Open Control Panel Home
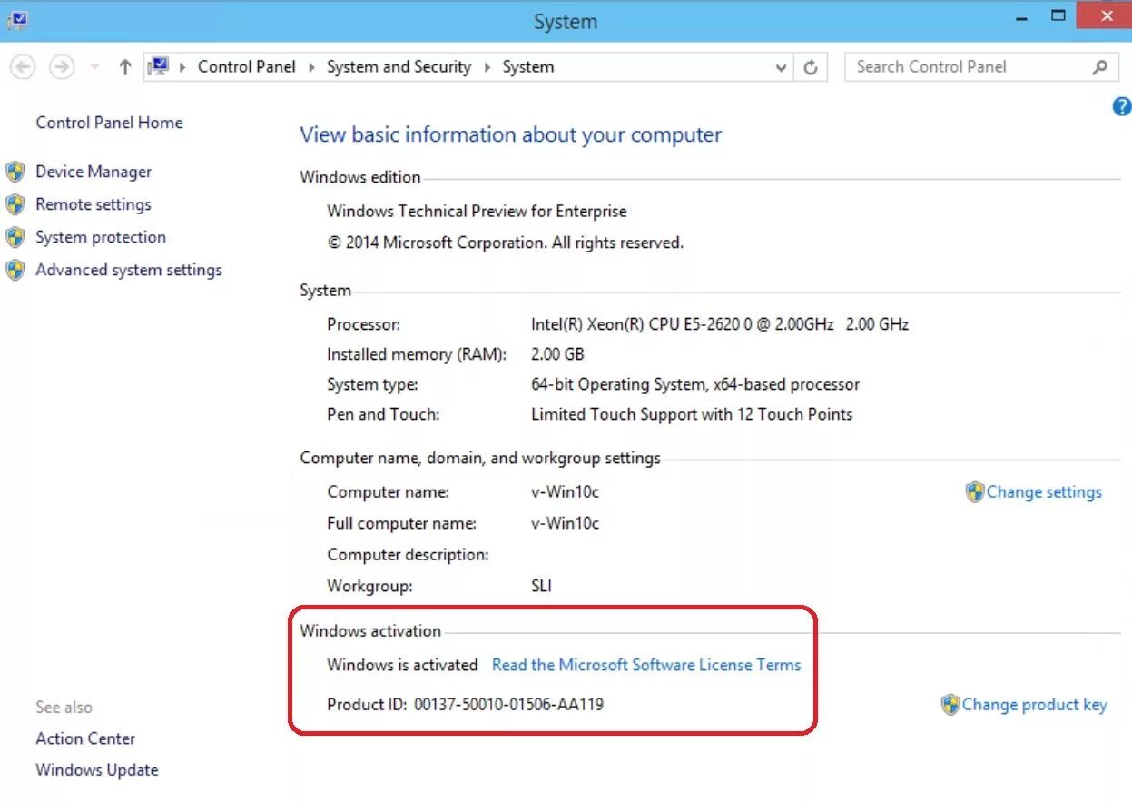The width and height of the screenshot is (1132, 802). [x=109, y=123]
